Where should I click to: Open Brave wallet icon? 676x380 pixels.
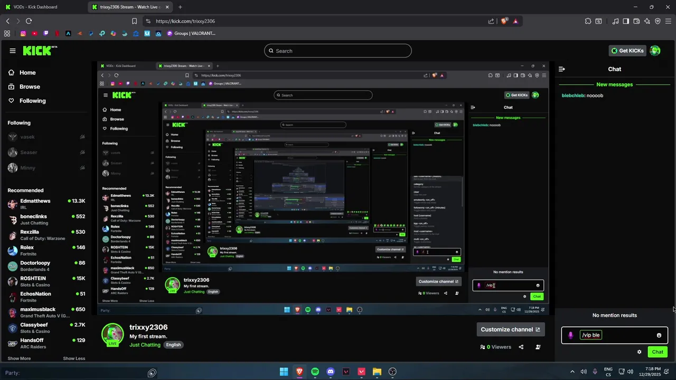click(636, 21)
